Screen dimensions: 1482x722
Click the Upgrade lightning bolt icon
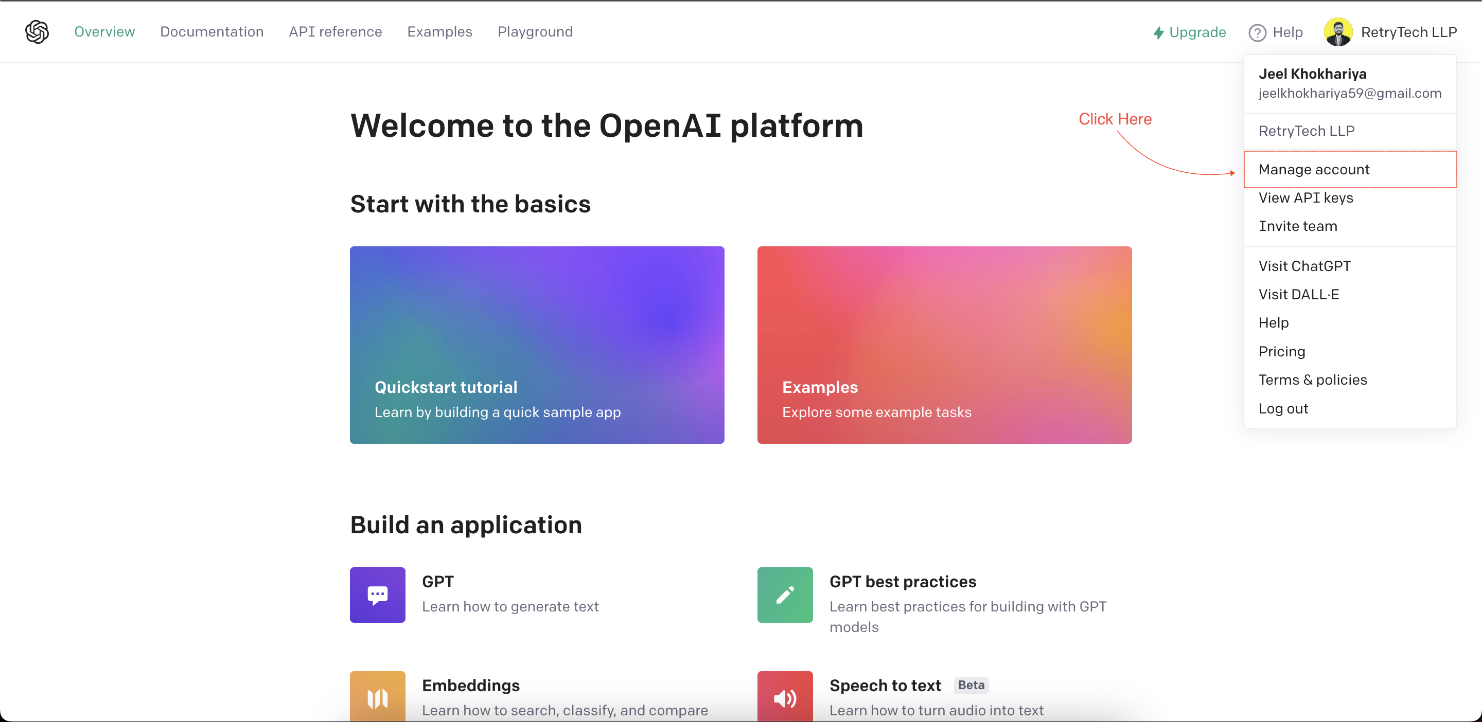1159,33
